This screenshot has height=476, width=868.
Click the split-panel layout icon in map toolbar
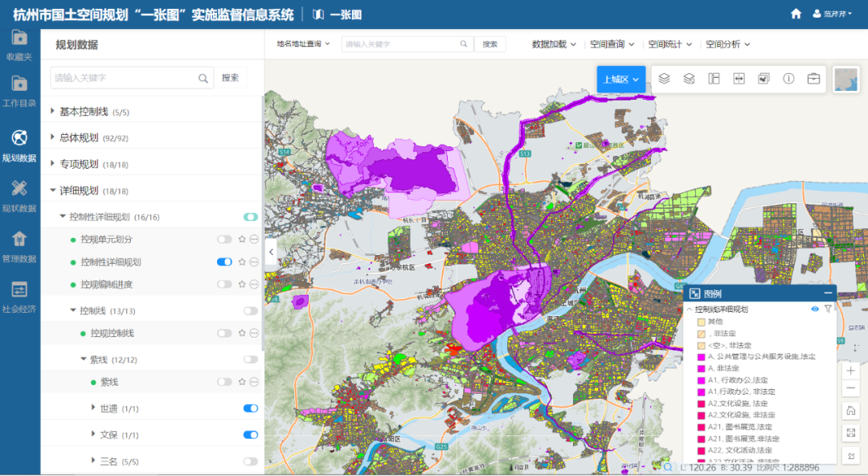[x=714, y=79]
